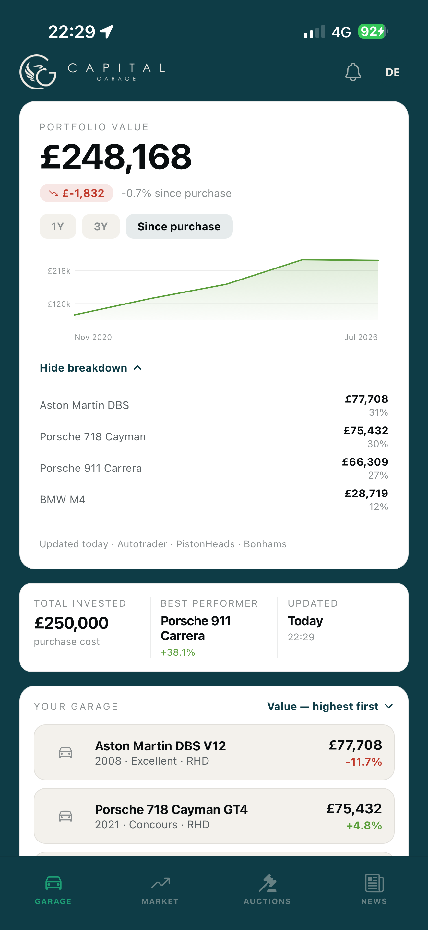Select the Since purchase range
The height and width of the screenshot is (930, 428).
[x=179, y=226]
